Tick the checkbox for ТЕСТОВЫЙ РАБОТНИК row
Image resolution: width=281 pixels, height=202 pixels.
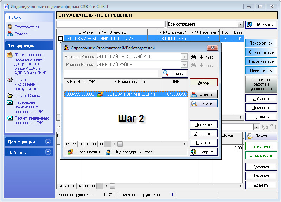60,39
